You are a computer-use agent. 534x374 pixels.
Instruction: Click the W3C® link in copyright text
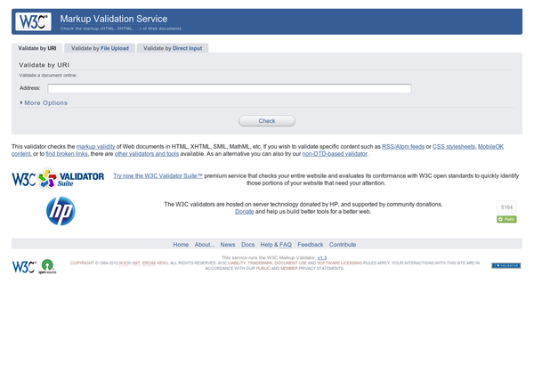(x=125, y=263)
